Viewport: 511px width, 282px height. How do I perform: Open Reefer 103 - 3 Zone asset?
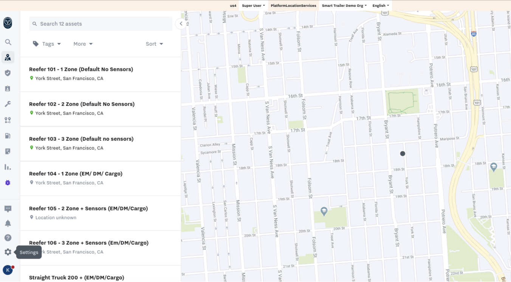click(101, 144)
